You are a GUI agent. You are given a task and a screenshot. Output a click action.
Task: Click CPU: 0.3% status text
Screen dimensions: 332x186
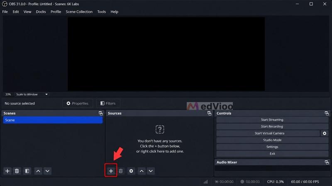(275, 181)
